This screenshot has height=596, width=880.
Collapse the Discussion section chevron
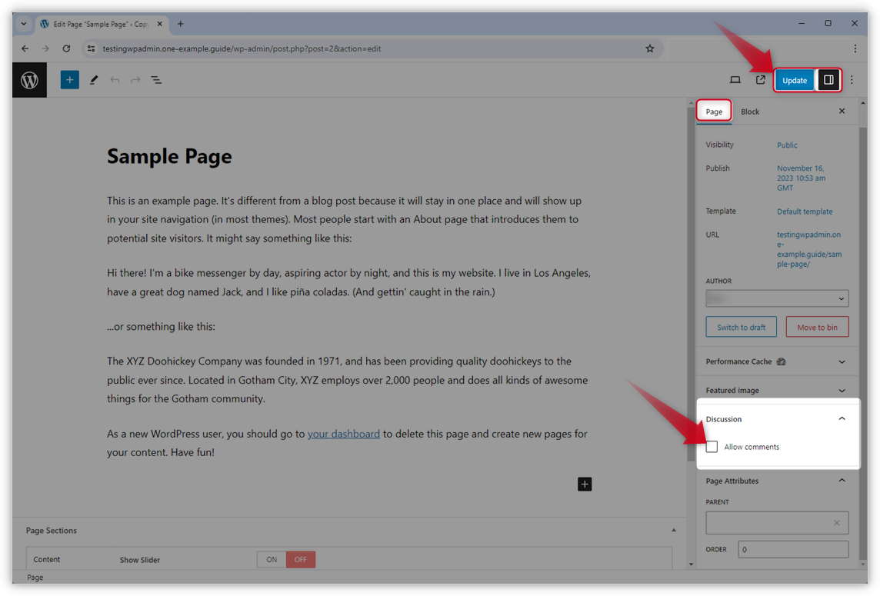click(842, 418)
